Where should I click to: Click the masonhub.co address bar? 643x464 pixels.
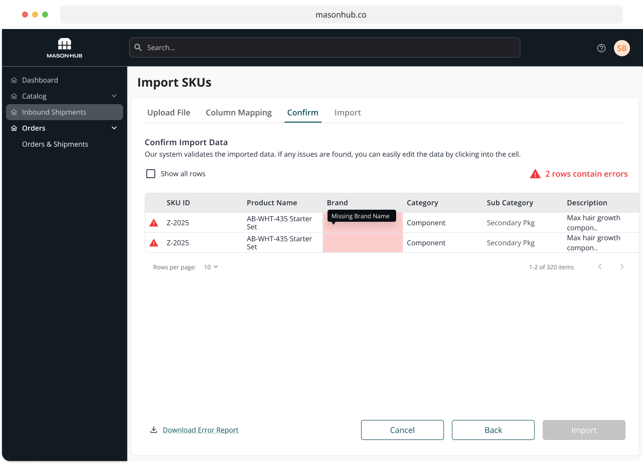tap(341, 15)
